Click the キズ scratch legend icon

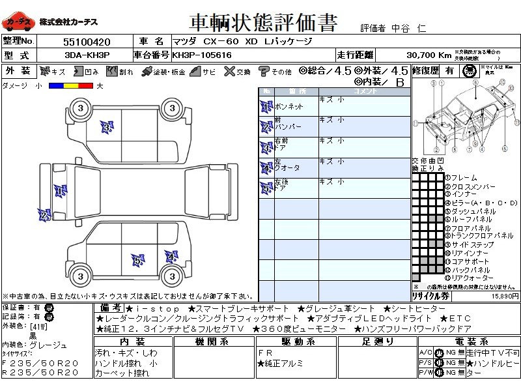point(45,71)
